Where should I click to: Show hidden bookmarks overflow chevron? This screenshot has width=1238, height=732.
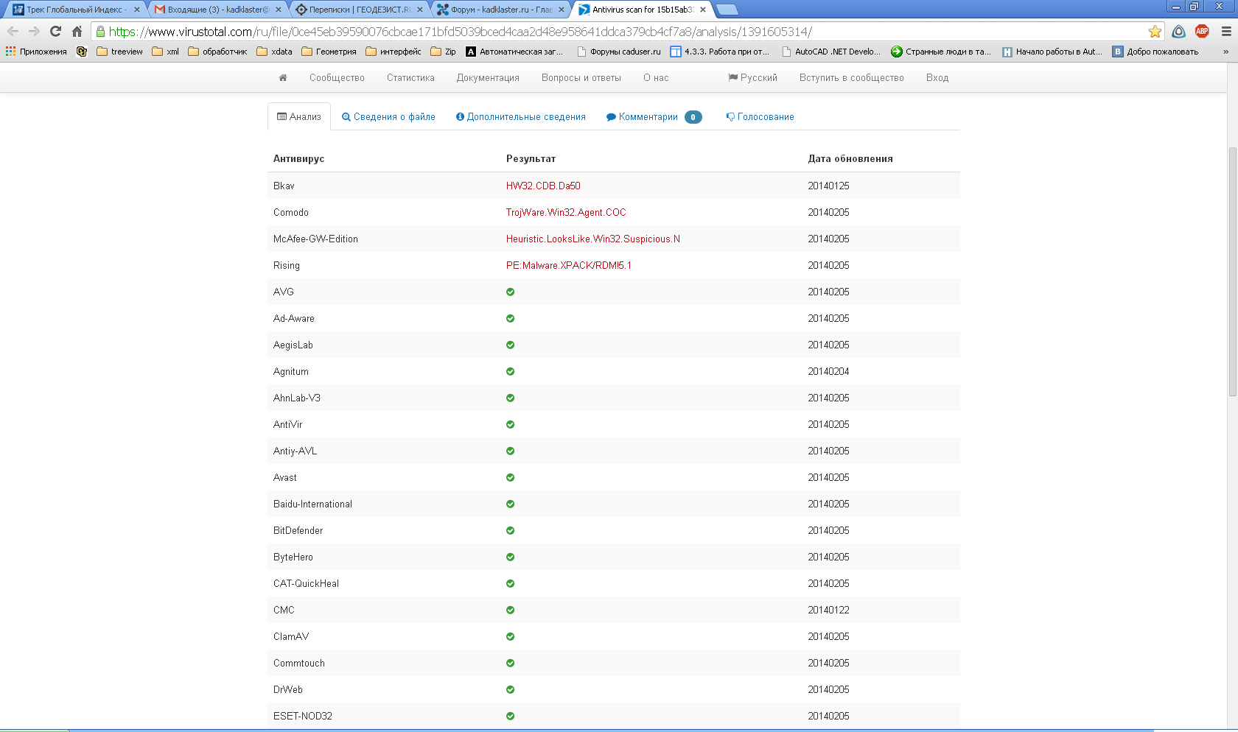point(1225,52)
